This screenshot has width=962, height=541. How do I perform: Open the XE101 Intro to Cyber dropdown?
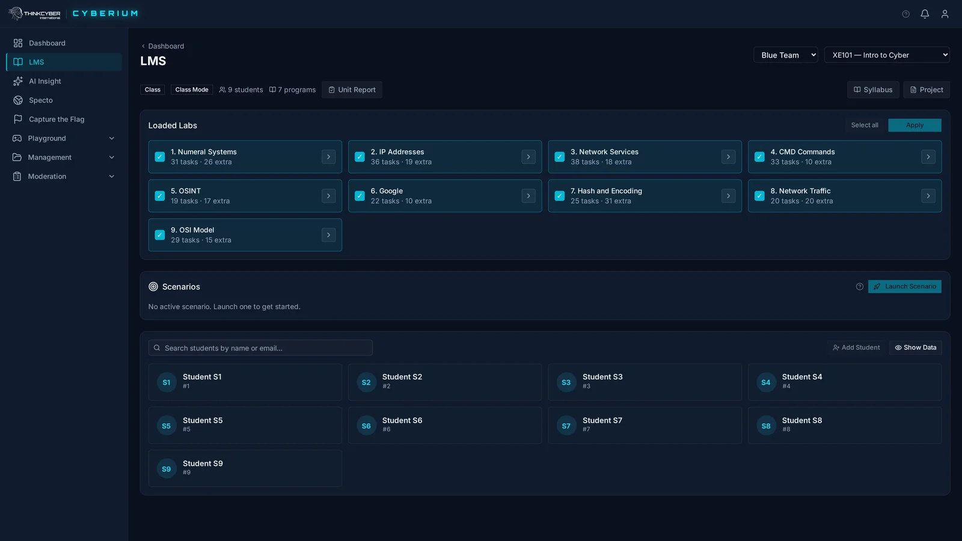pos(887,55)
